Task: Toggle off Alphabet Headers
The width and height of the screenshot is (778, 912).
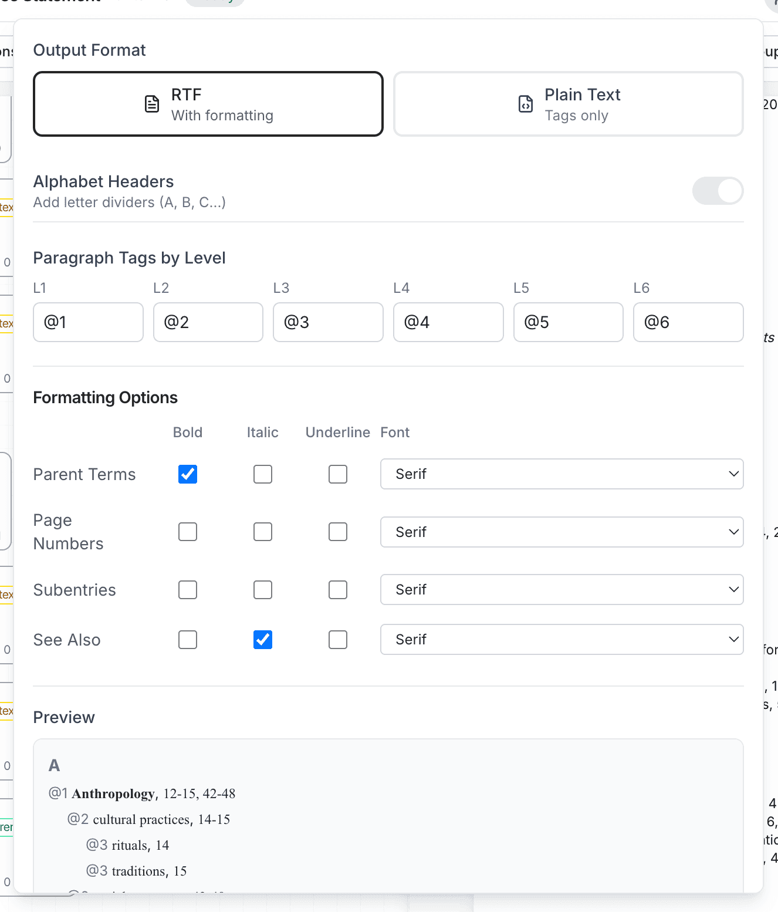Action: (x=718, y=191)
